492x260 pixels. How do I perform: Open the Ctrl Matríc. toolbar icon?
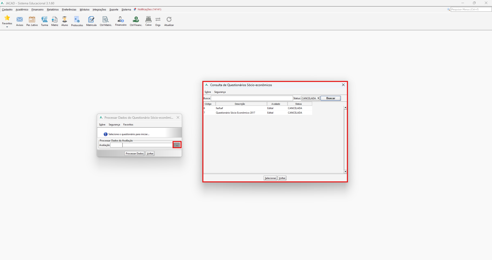(106, 20)
